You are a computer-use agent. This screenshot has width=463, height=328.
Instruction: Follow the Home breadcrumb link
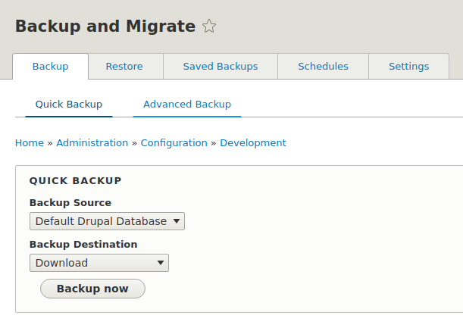30,143
